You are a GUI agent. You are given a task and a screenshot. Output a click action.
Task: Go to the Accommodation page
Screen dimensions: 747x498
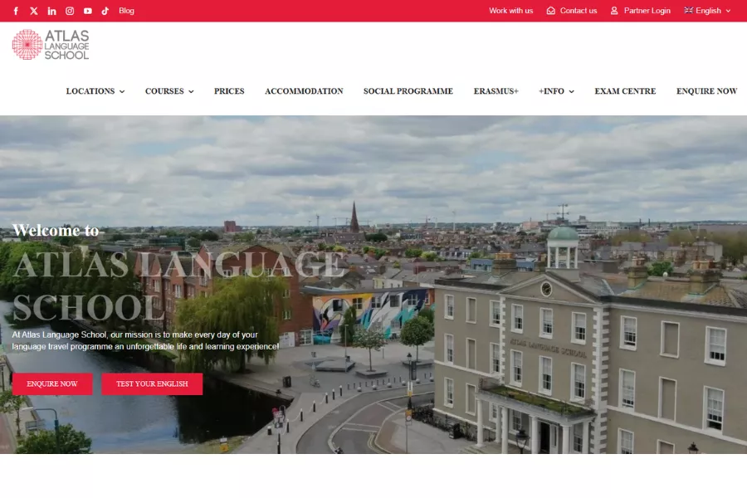(x=304, y=91)
